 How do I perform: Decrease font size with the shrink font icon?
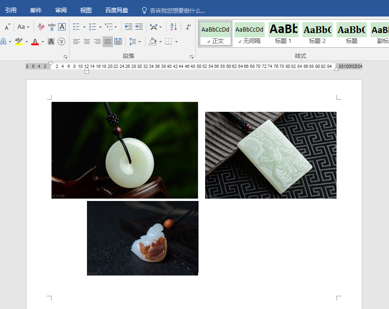[7, 27]
